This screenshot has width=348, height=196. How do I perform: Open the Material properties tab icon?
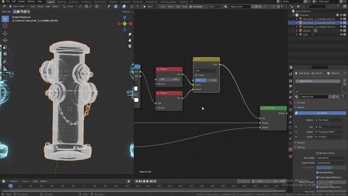pos(290,149)
